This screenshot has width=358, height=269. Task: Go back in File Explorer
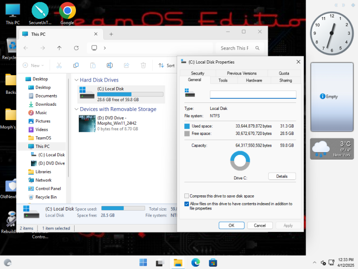(x=26, y=48)
